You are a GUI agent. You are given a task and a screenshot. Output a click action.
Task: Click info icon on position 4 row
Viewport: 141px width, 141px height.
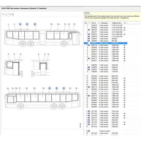pos(89,39)
